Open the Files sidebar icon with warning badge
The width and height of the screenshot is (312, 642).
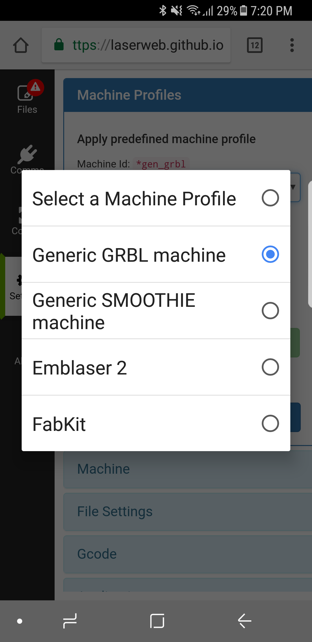click(27, 97)
